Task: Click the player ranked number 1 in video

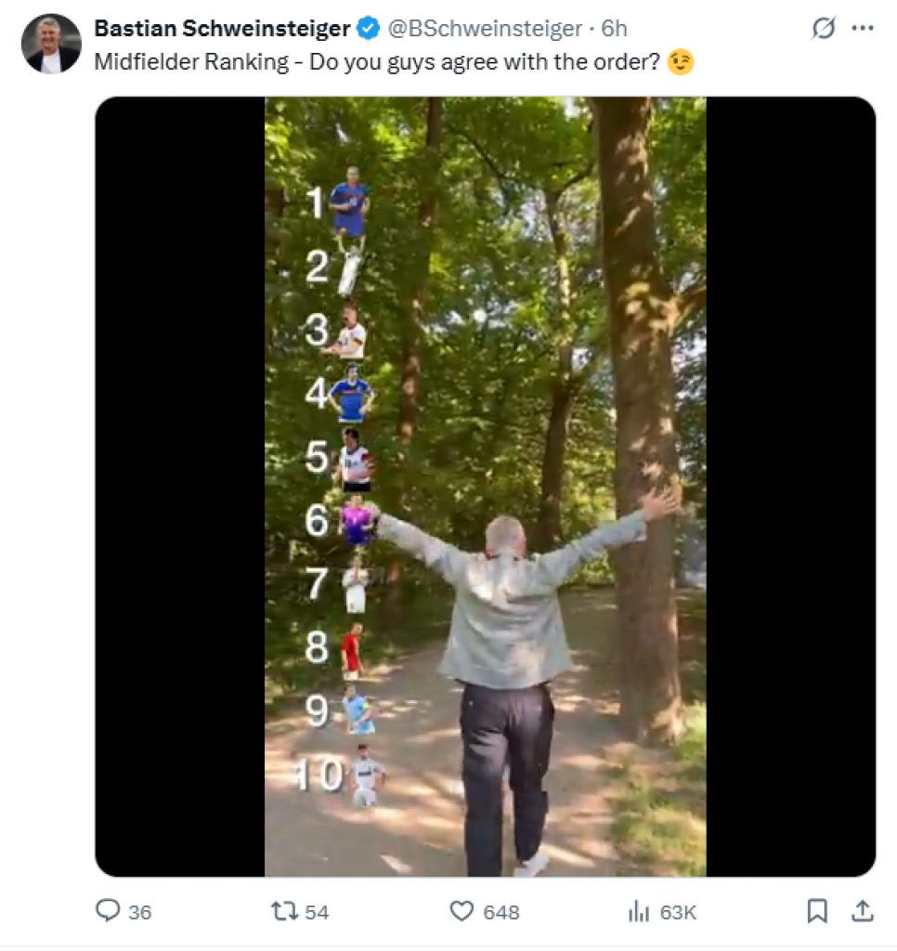Action: (349, 202)
